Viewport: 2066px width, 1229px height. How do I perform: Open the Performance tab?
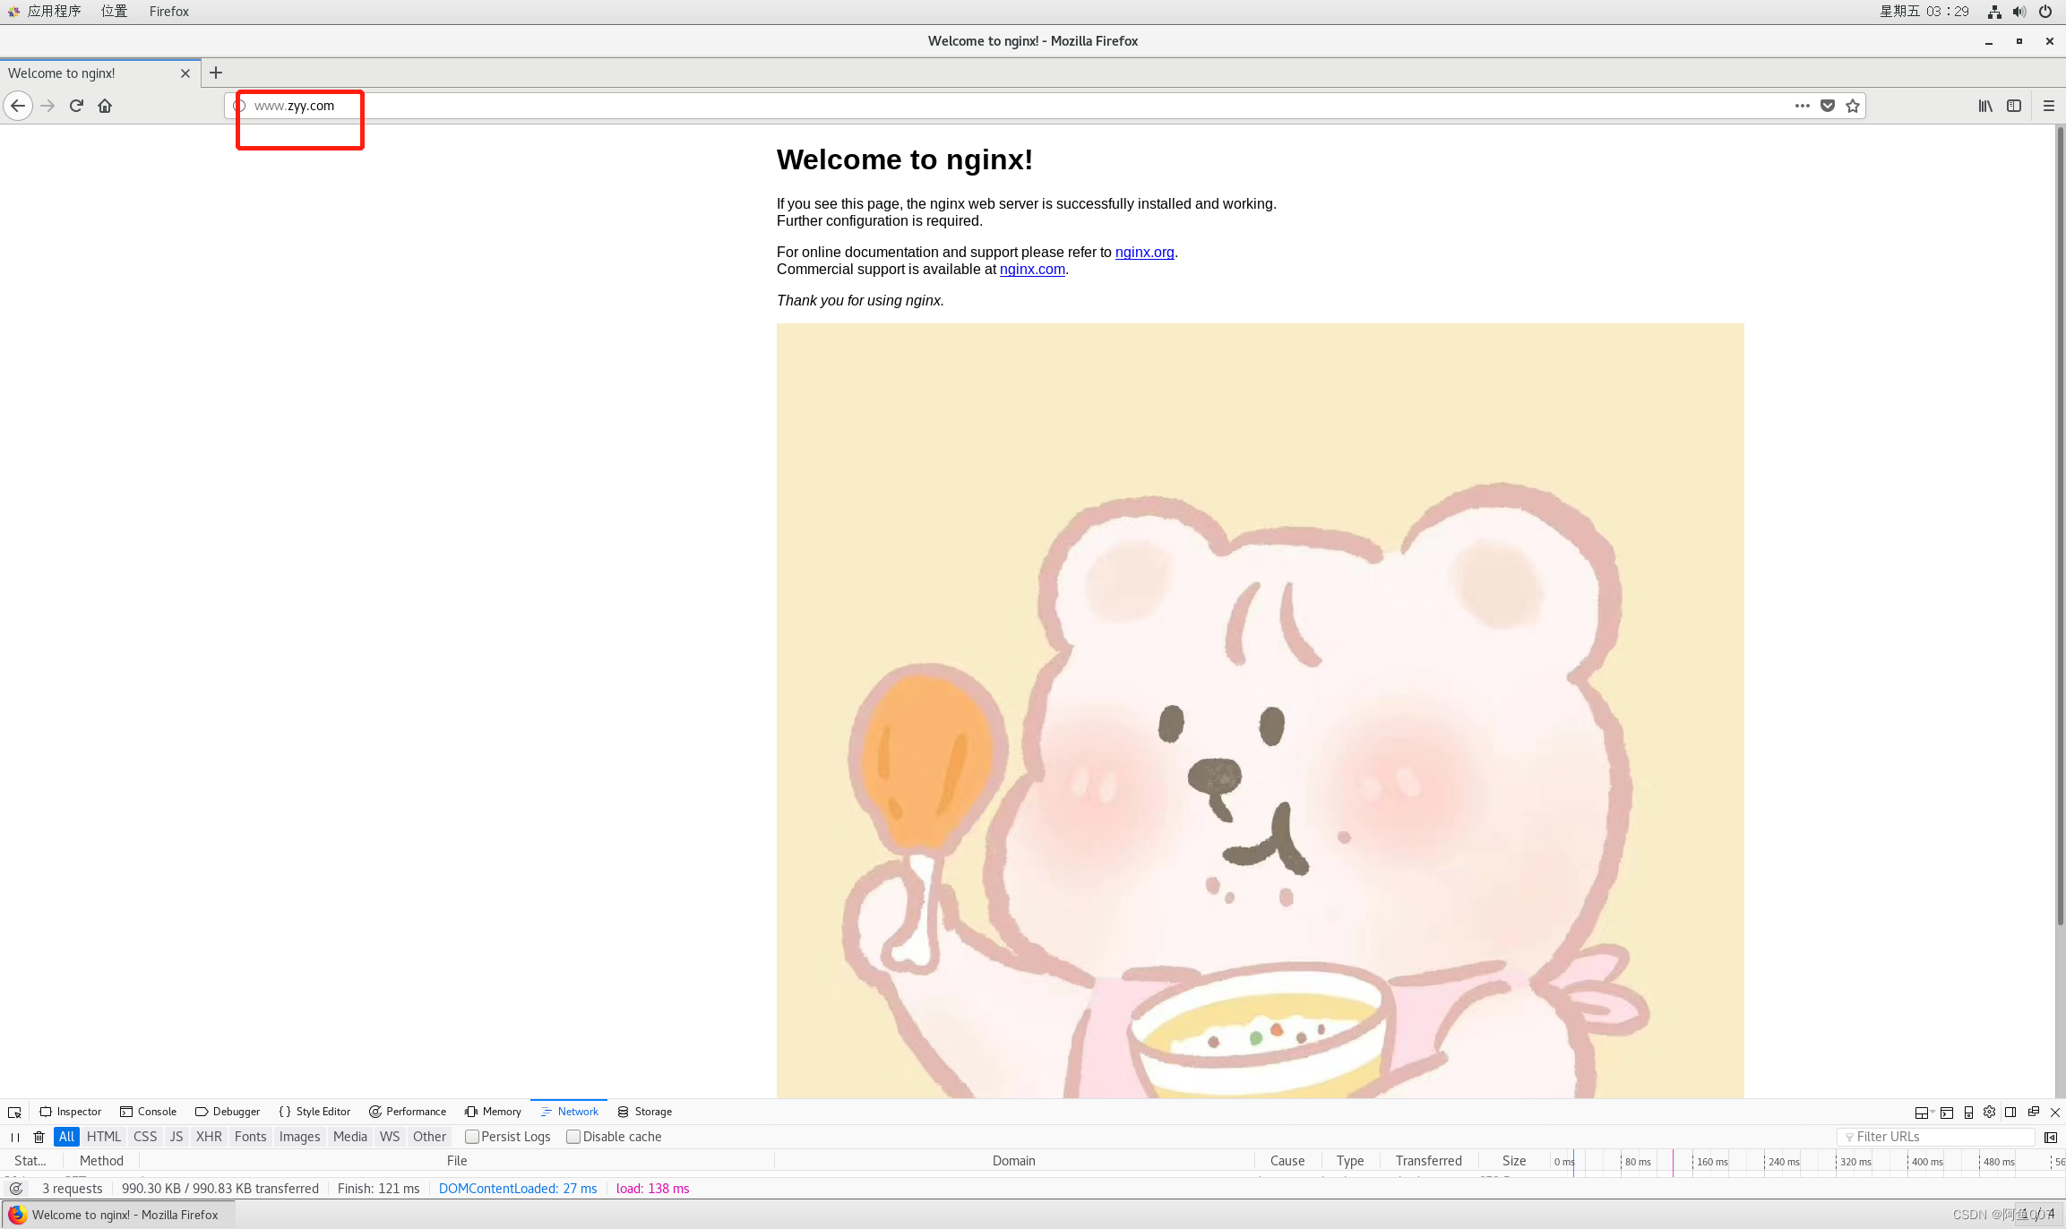tap(408, 1112)
